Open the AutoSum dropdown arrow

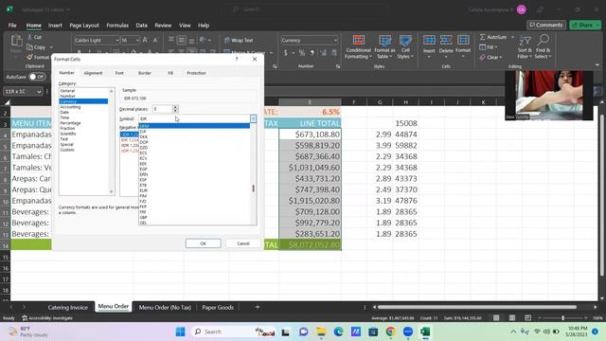[x=512, y=37]
